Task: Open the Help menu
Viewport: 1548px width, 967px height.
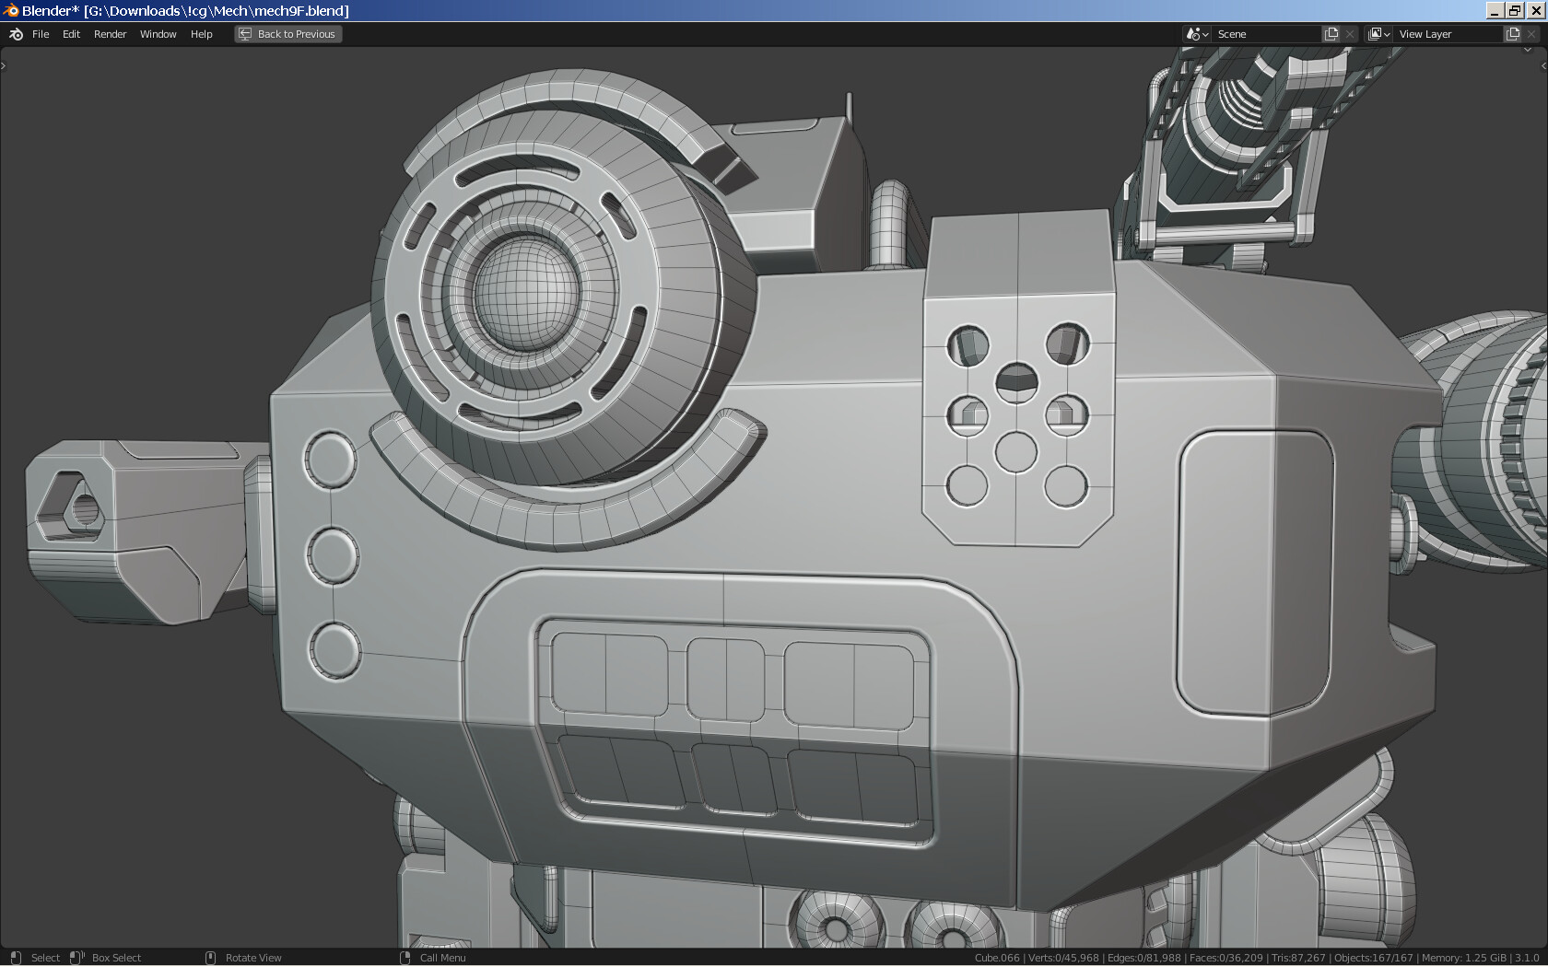Action: coord(201,34)
